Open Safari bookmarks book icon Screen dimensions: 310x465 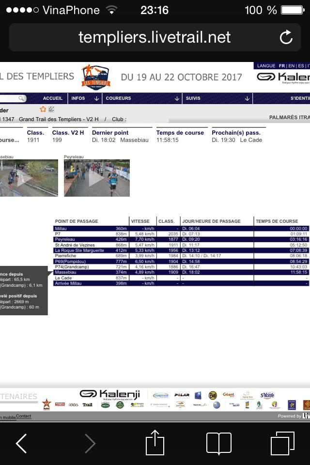(x=219, y=443)
